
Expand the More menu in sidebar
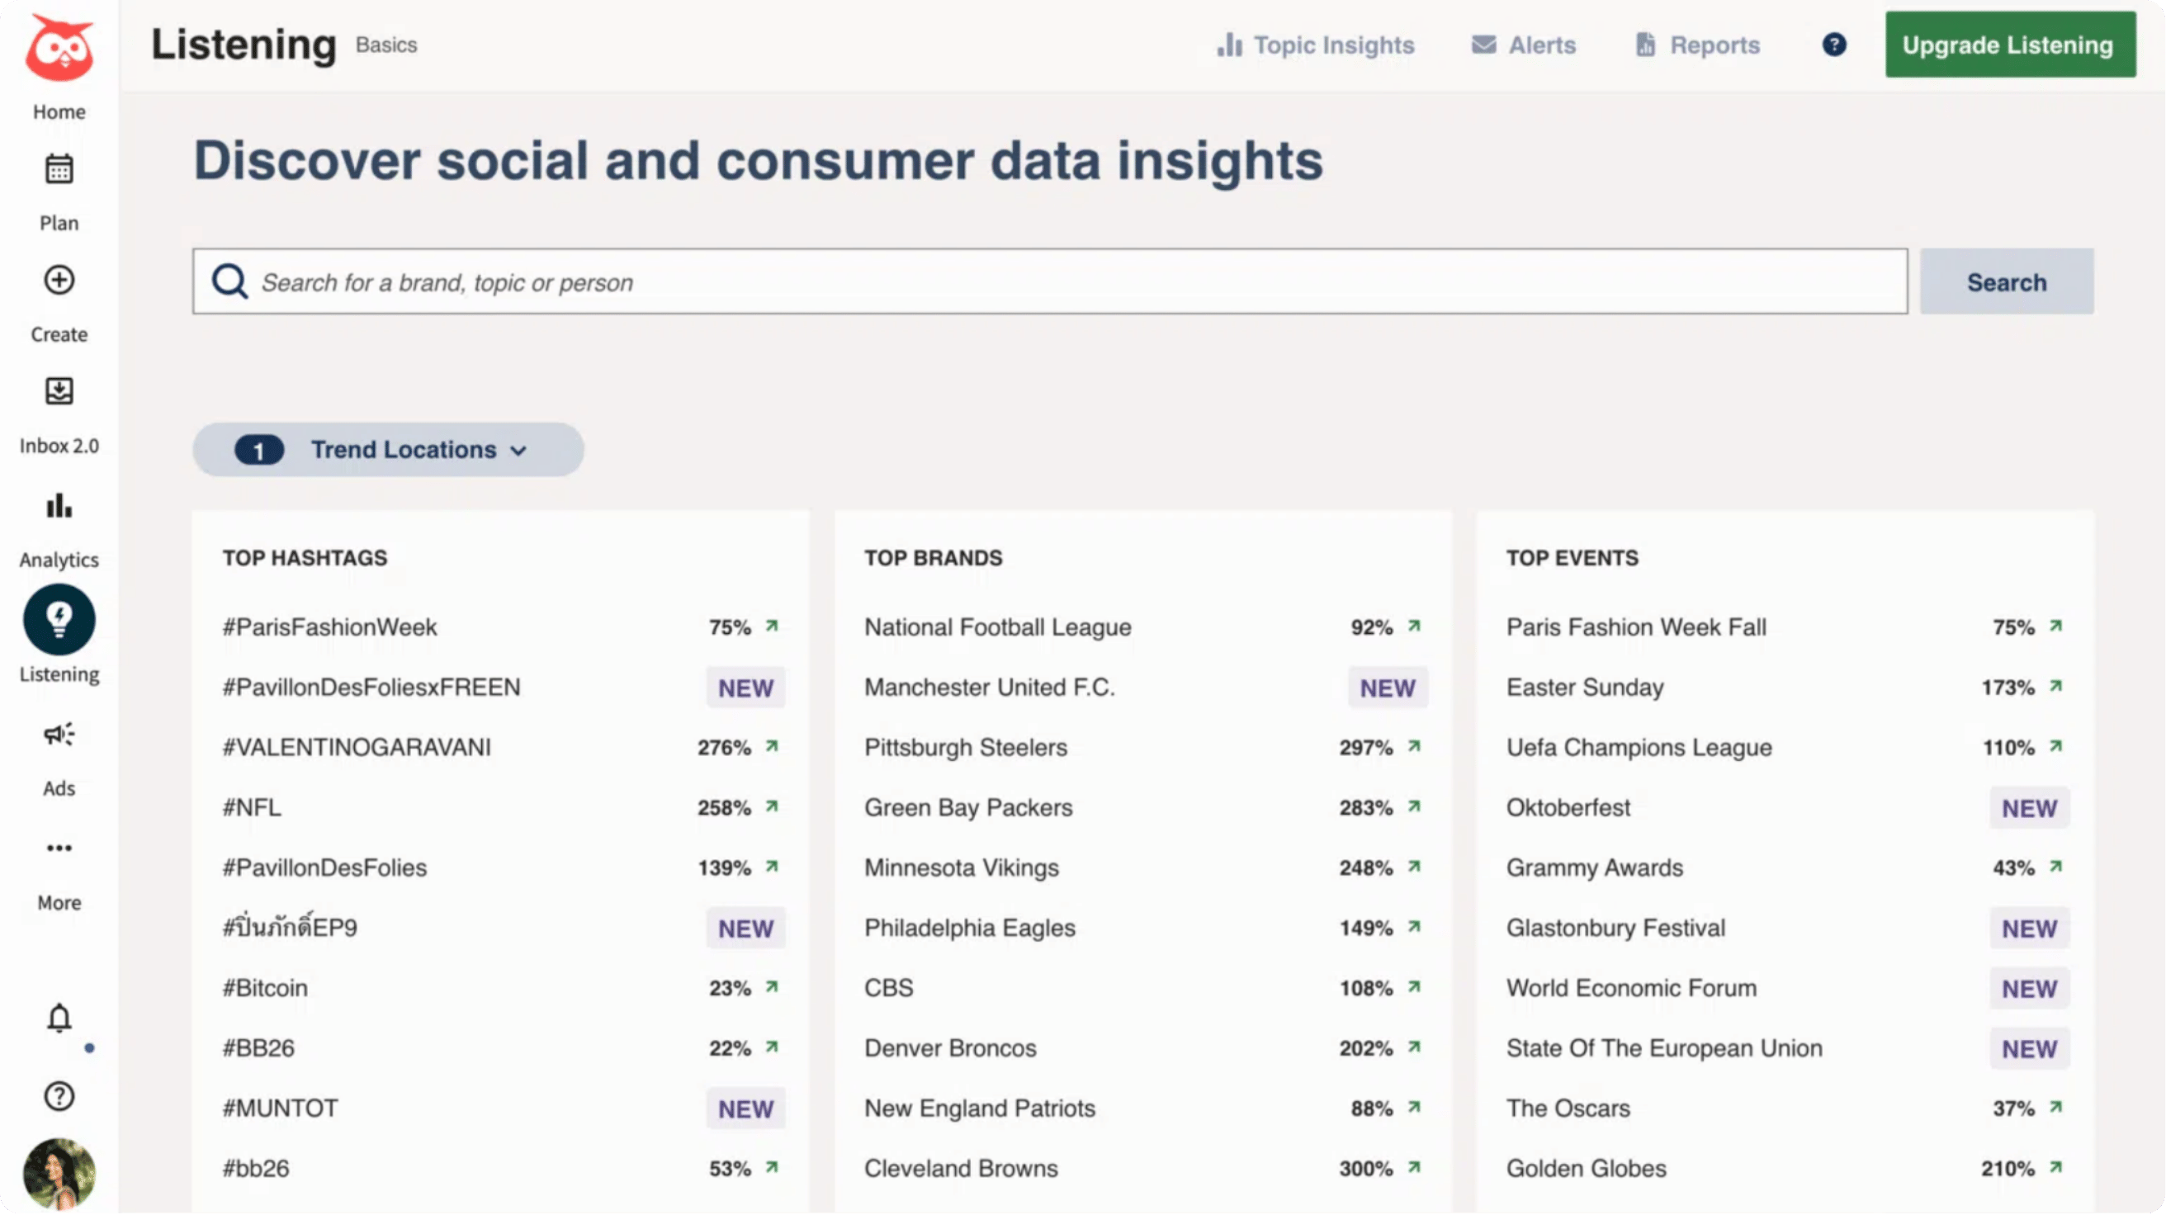(59, 848)
